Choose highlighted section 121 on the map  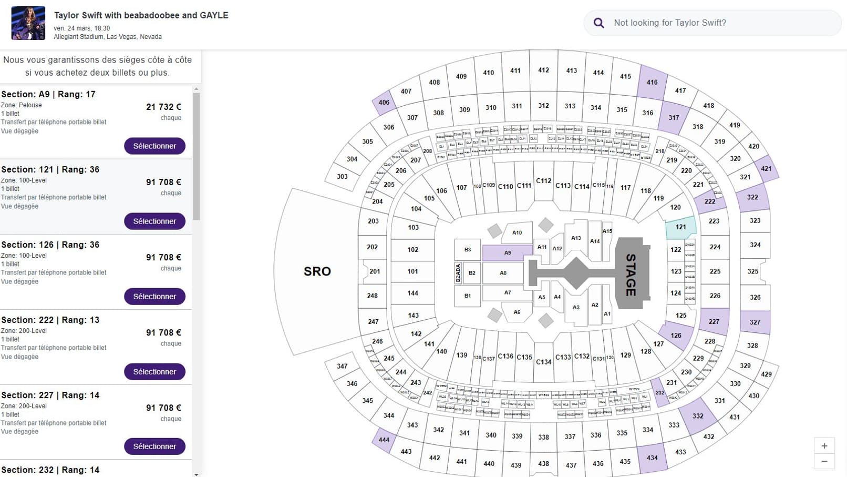click(681, 227)
